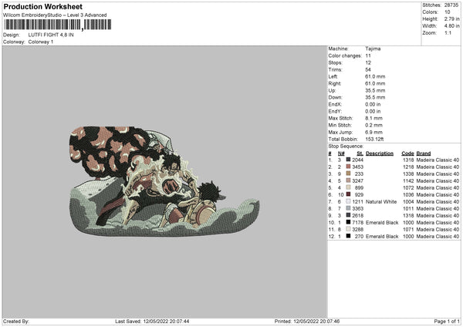Click the Height value "2.79 in"
The height and width of the screenshot is (327, 463).
coord(451,19)
